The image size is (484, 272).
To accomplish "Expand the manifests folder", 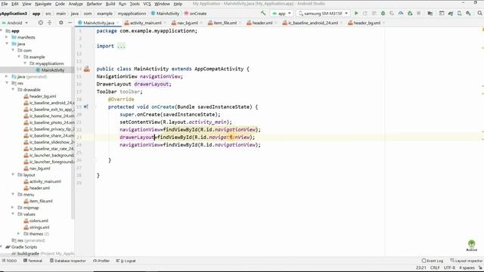I will 7,37.
